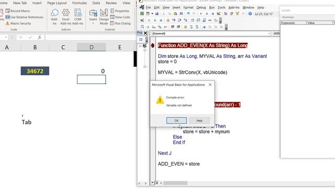Click Help in the Compile error dialog

[x=199, y=121]
